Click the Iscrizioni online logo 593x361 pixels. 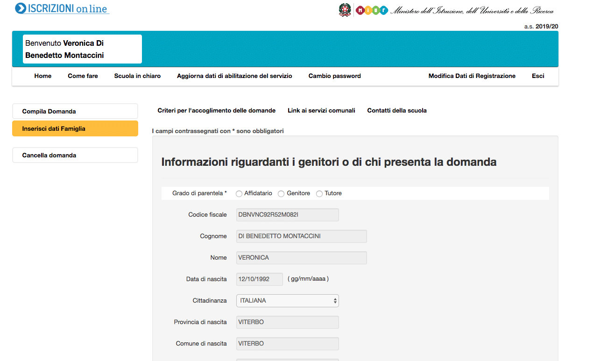(x=62, y=8)
